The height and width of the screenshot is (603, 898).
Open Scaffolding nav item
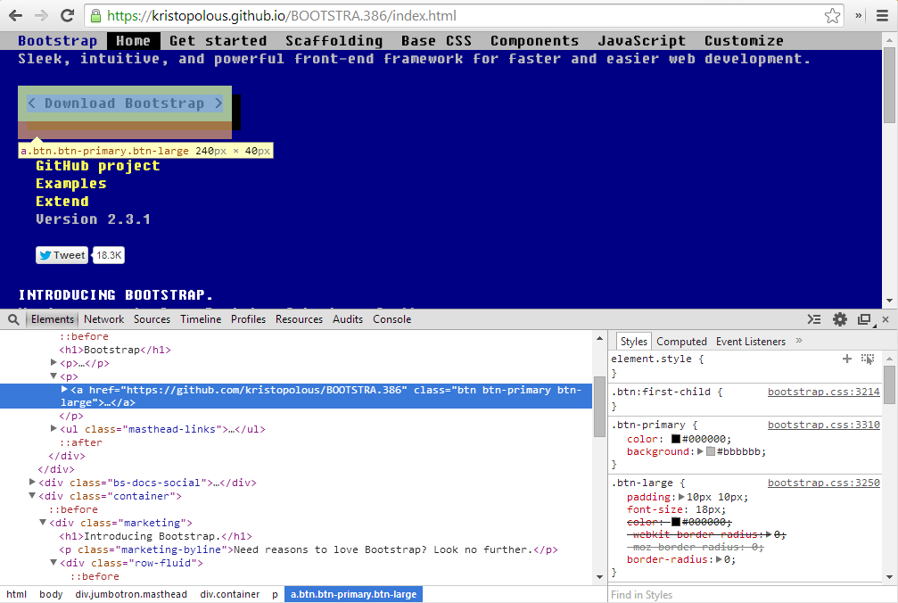pyautogui.click(x=334, y=41)
